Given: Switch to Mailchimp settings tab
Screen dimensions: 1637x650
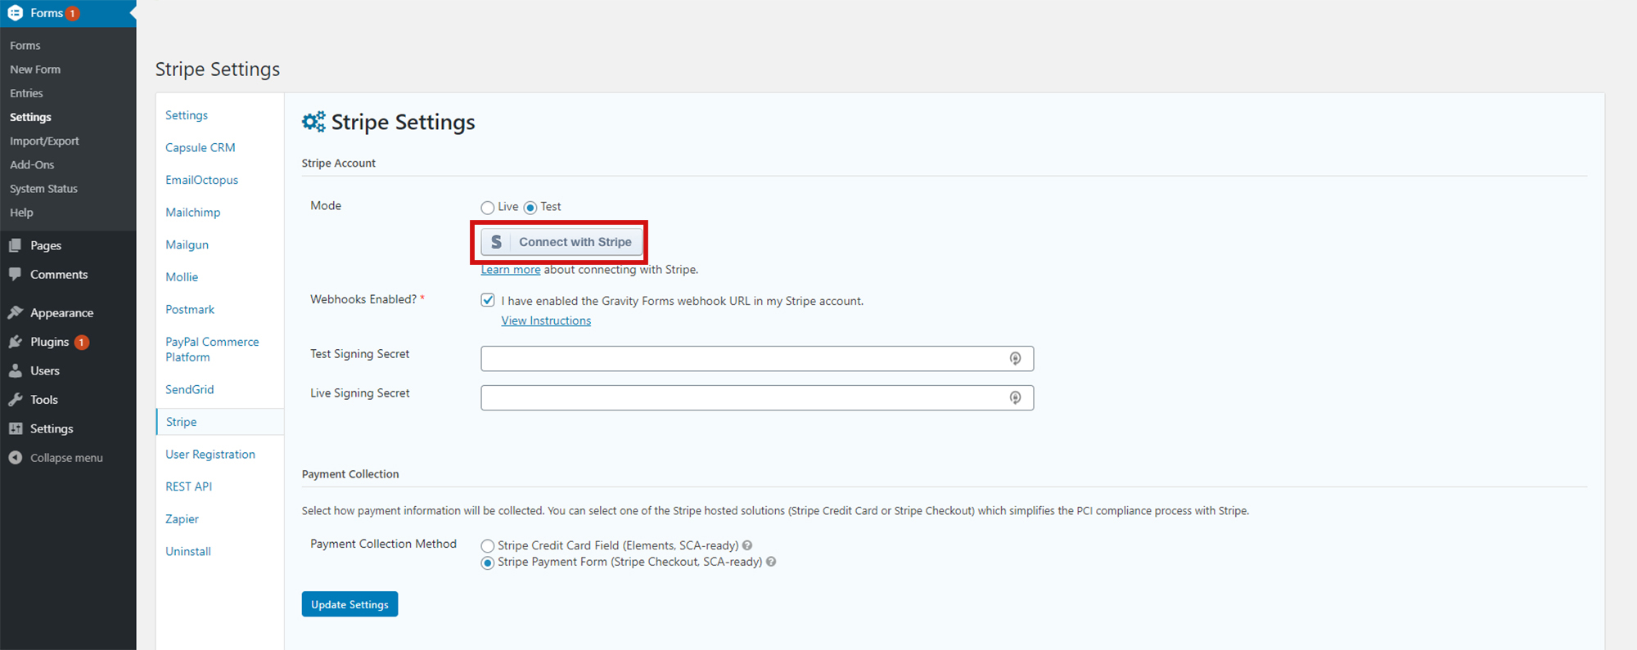Looking at the screenshot, I should tap(193, 213).
